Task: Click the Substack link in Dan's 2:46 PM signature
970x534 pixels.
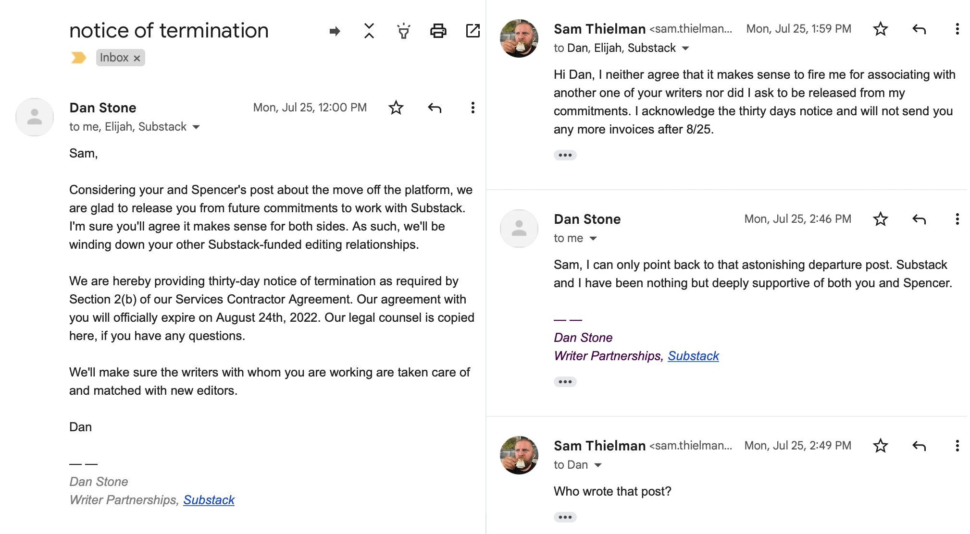Action: (x=694, y=356)
